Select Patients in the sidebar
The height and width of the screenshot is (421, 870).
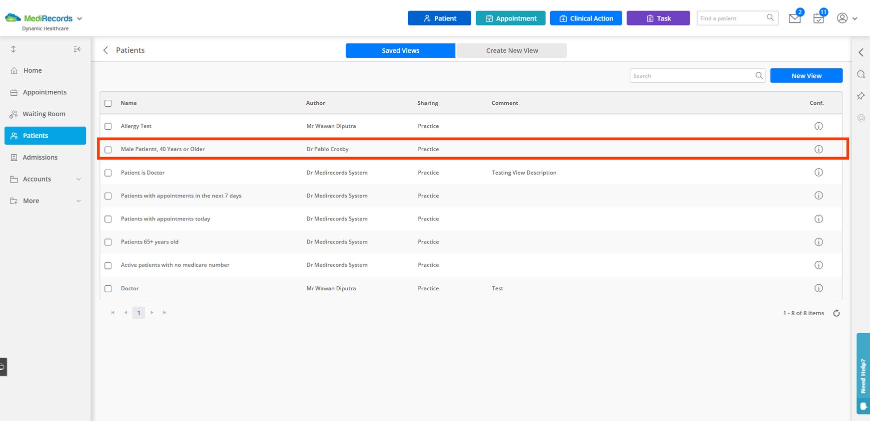click(x=45, y=136)
